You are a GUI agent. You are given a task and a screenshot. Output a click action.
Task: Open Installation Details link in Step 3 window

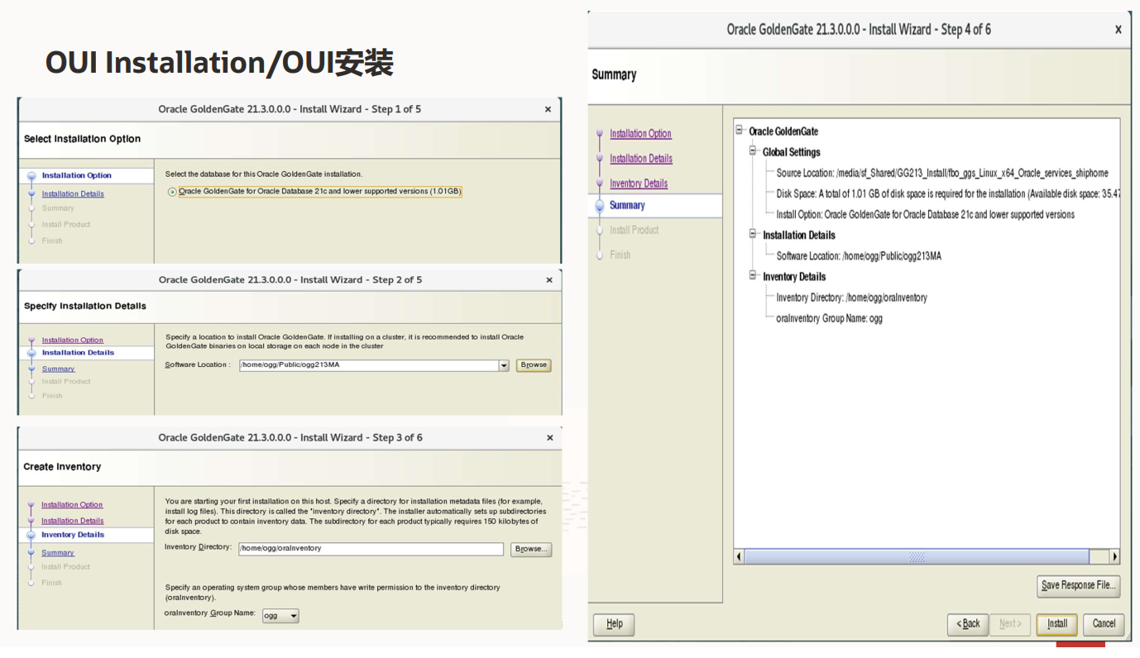tap(73, 521)
